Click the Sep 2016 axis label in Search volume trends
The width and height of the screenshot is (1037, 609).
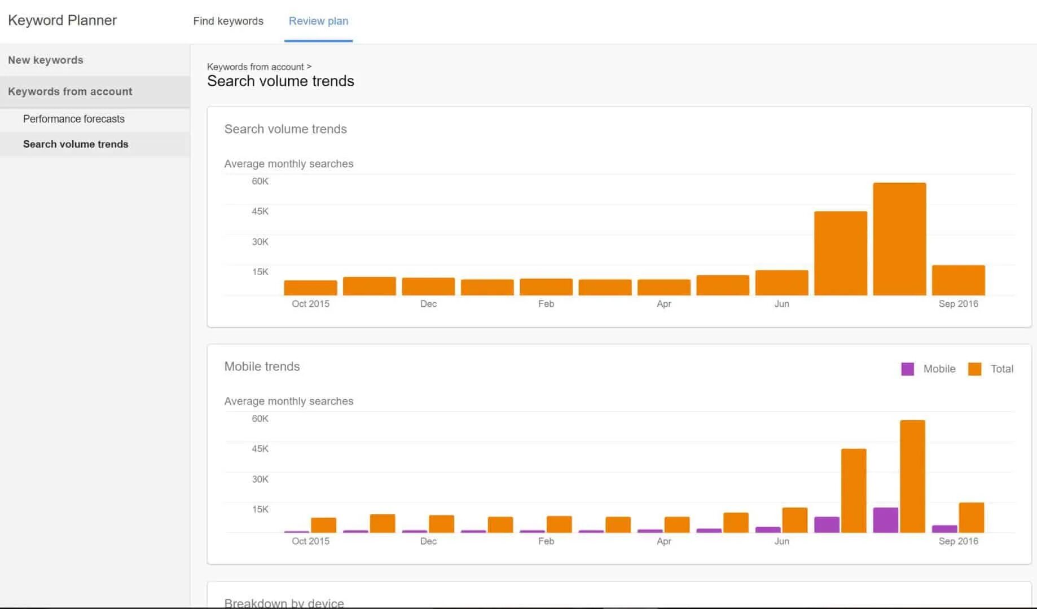click(958, 303)
